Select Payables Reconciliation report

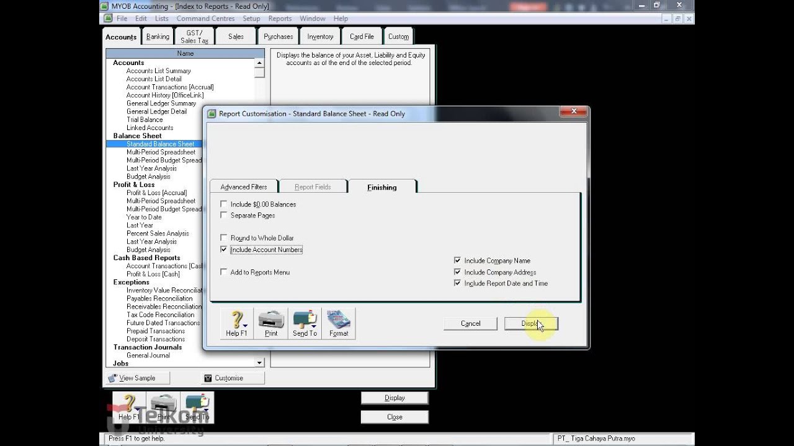(x=159, y=299)
